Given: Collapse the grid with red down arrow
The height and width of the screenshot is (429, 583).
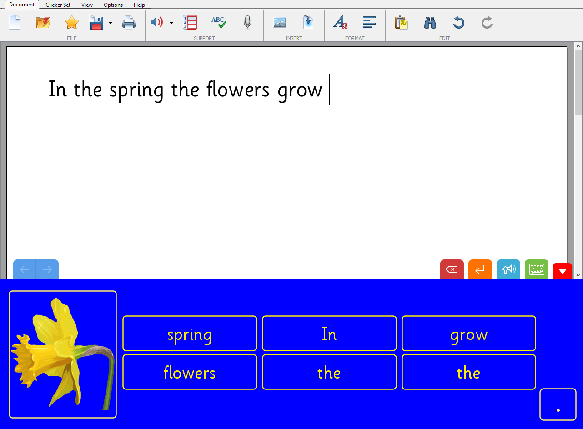Looking at the screenshot, I should 563,271.
